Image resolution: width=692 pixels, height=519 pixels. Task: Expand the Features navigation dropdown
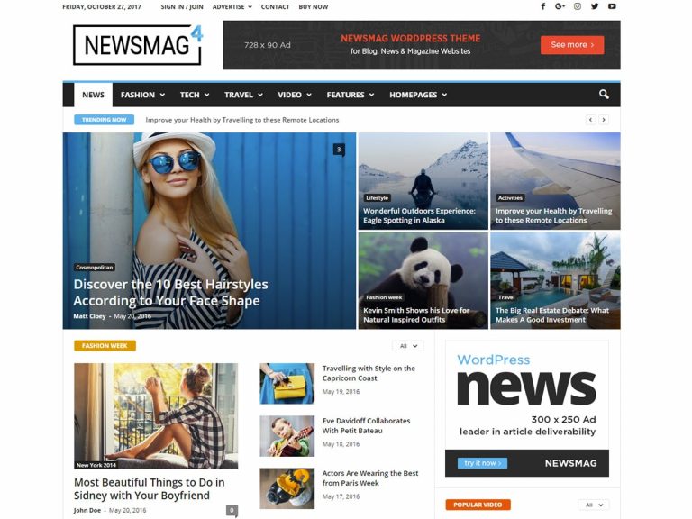pyautogui.click(x=350, y=95)
